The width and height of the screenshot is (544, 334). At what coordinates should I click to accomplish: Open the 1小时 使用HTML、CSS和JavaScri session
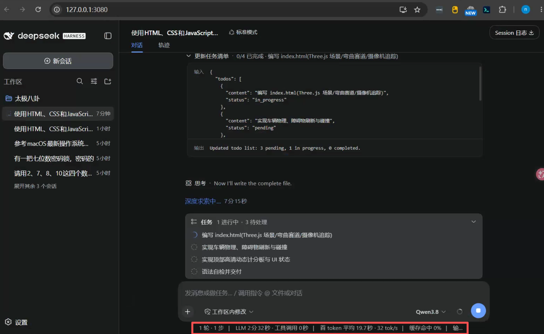[x=58, y=129]
